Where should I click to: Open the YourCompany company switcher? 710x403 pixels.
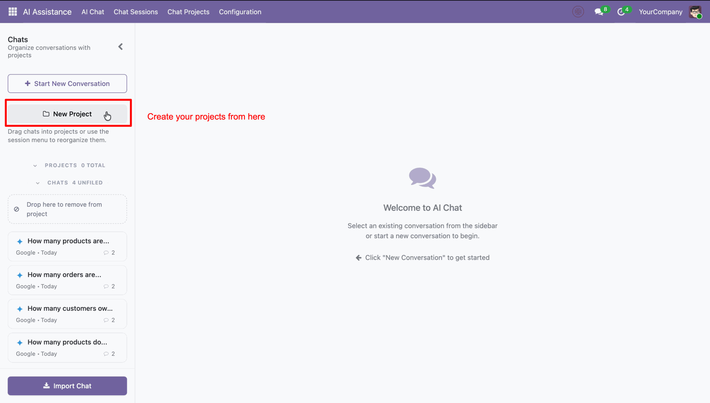[x=660, y=12]
